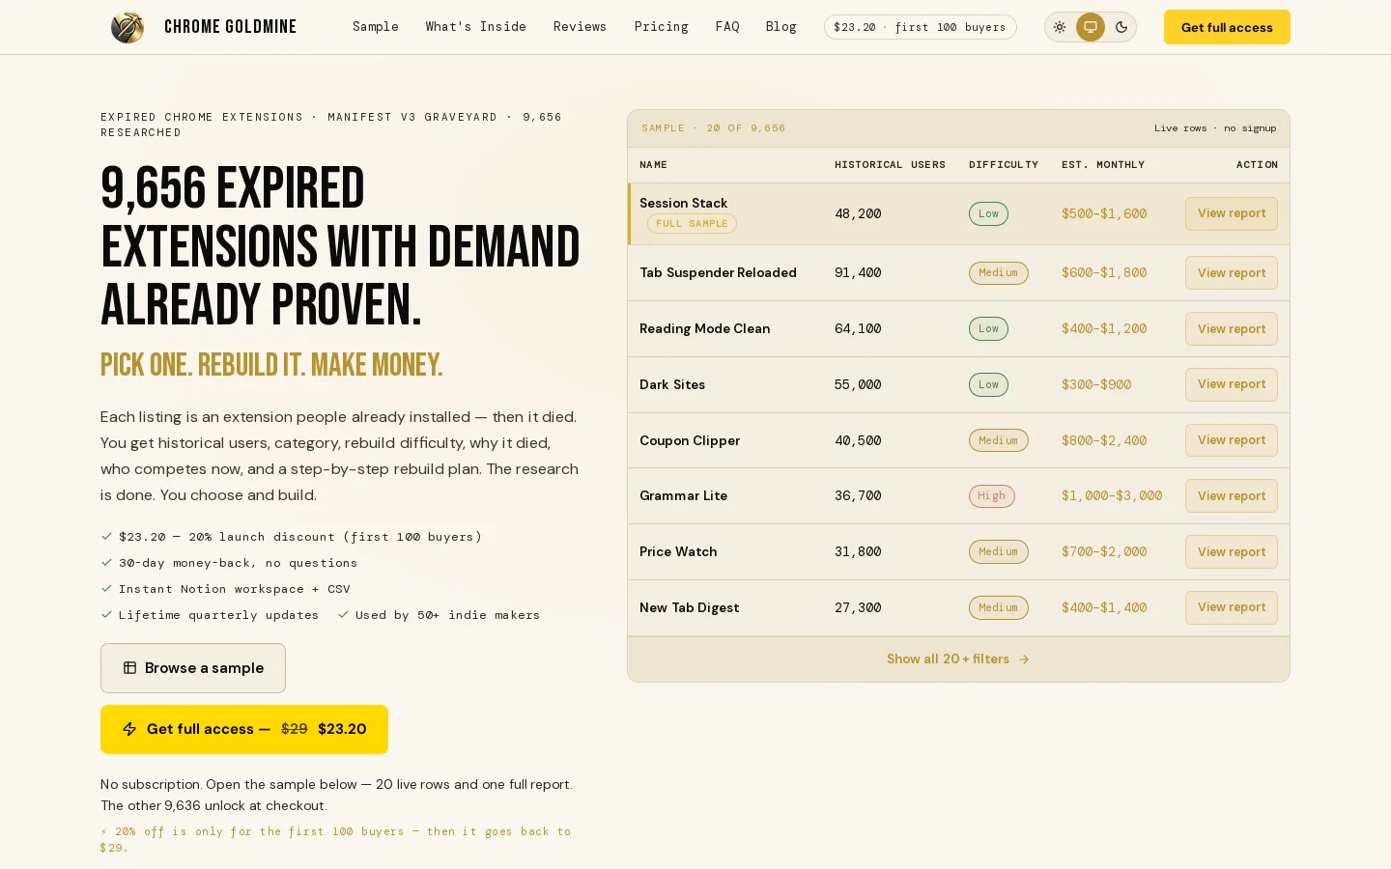
Task: Click checkmark beside Used by 50+ indie makers
Action: click(x=343, y=615)
